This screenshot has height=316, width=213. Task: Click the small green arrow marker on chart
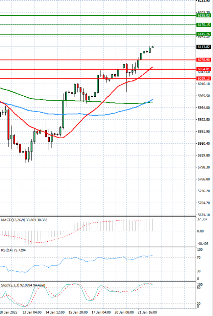[x=43, y=127]
